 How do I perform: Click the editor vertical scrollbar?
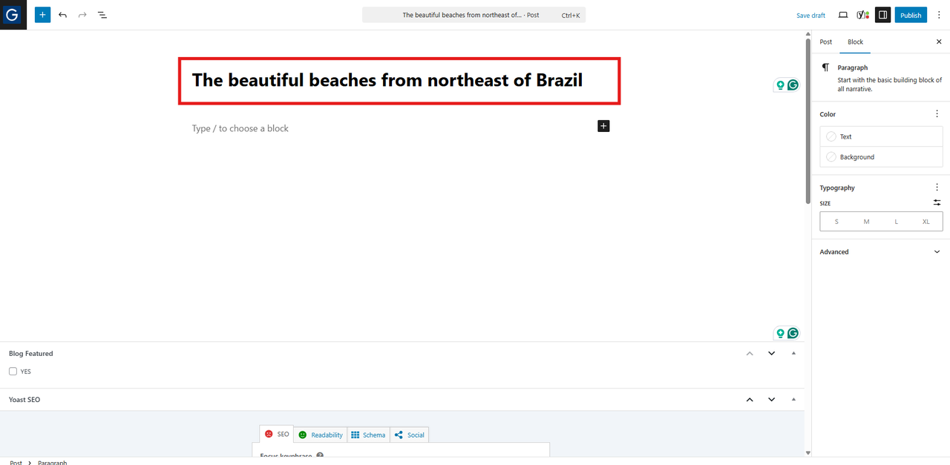click(x=808, y=120)
